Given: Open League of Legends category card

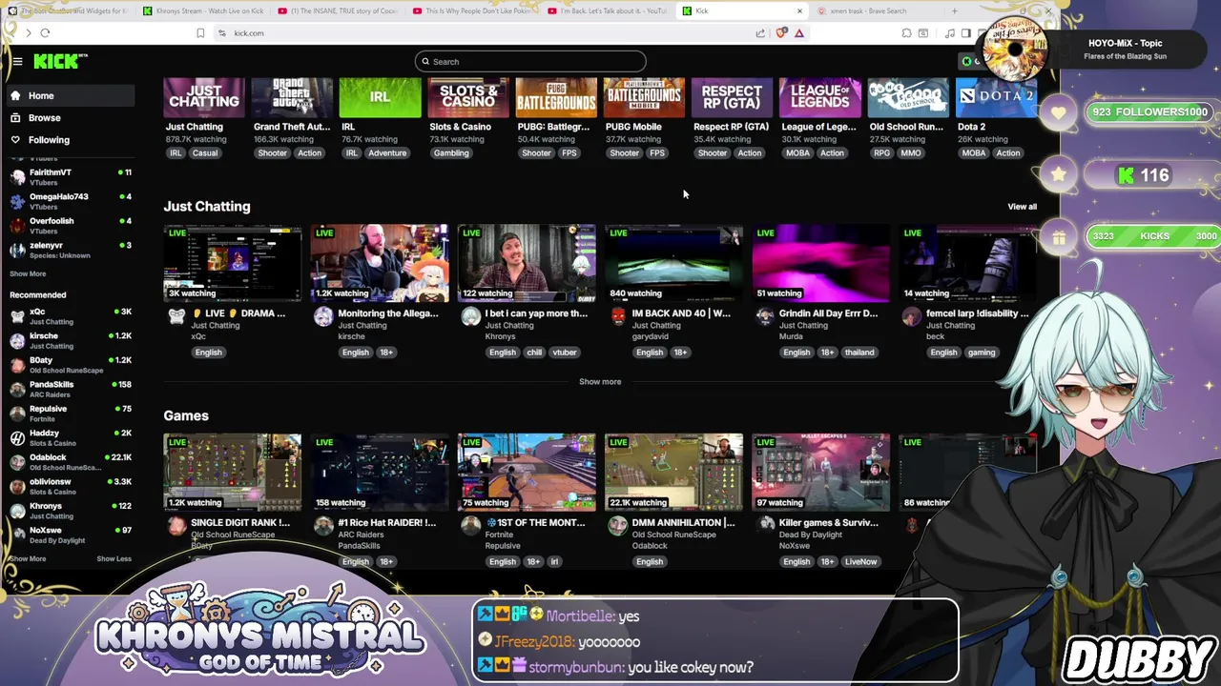Looking at the screenshot, I should [819, 98].
